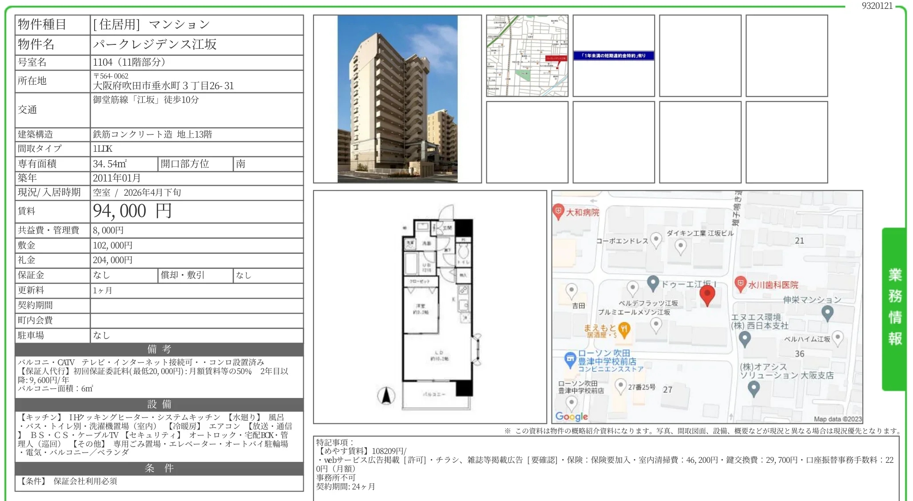Click the 水川歯科医院 dental clinic marker
Viewport: 913px width, 501px height.
click(740, 284)
